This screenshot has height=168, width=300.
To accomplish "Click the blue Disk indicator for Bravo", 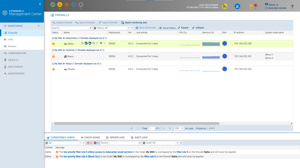I will (225, 56).
